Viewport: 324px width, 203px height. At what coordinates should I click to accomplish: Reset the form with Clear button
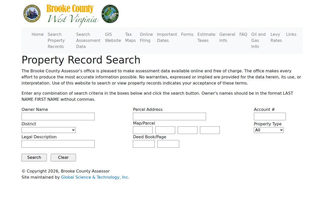[63, 158]
